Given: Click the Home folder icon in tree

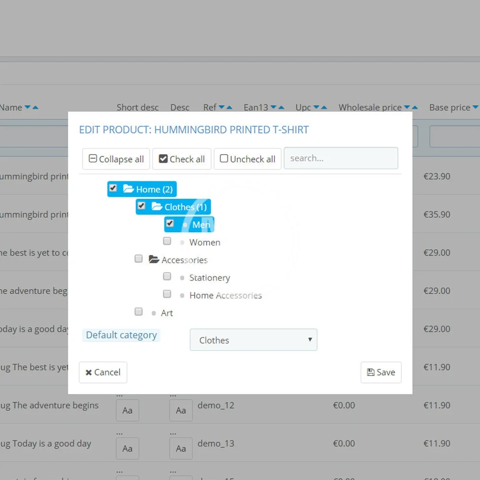Looking at the screenshot, I should coord(128,189).
